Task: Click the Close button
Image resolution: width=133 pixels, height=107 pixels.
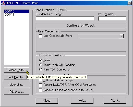Action: point(47,101)
